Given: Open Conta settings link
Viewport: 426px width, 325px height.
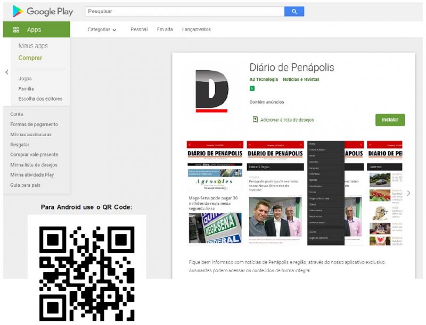Looking at the screenshot, I should pyautogui.click(x=17, y=114).
